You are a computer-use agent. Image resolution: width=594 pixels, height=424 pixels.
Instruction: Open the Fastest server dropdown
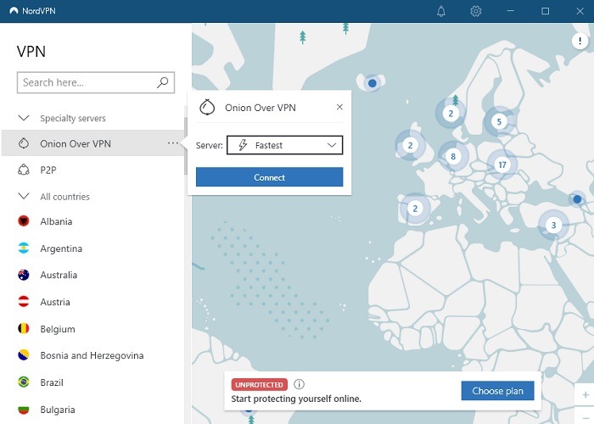click(284, 145)
